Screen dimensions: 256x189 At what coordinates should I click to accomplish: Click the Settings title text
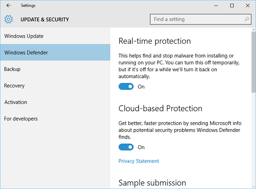click(28, 6)
